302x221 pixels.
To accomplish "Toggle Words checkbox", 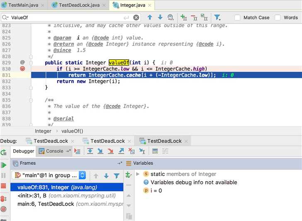I will (x=278, y=17).
